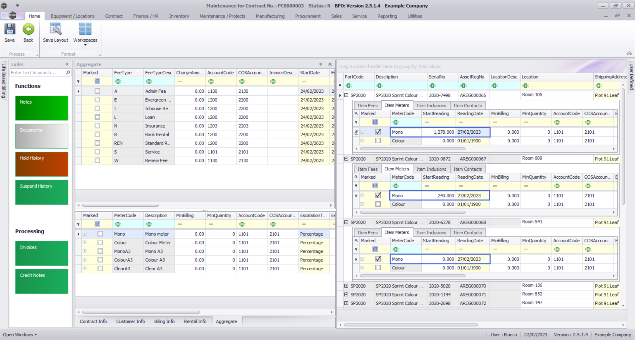This screenshot has width=635, height=340.
Task: Switch to the Billing Info tab
Action: (x=164, y=322)
